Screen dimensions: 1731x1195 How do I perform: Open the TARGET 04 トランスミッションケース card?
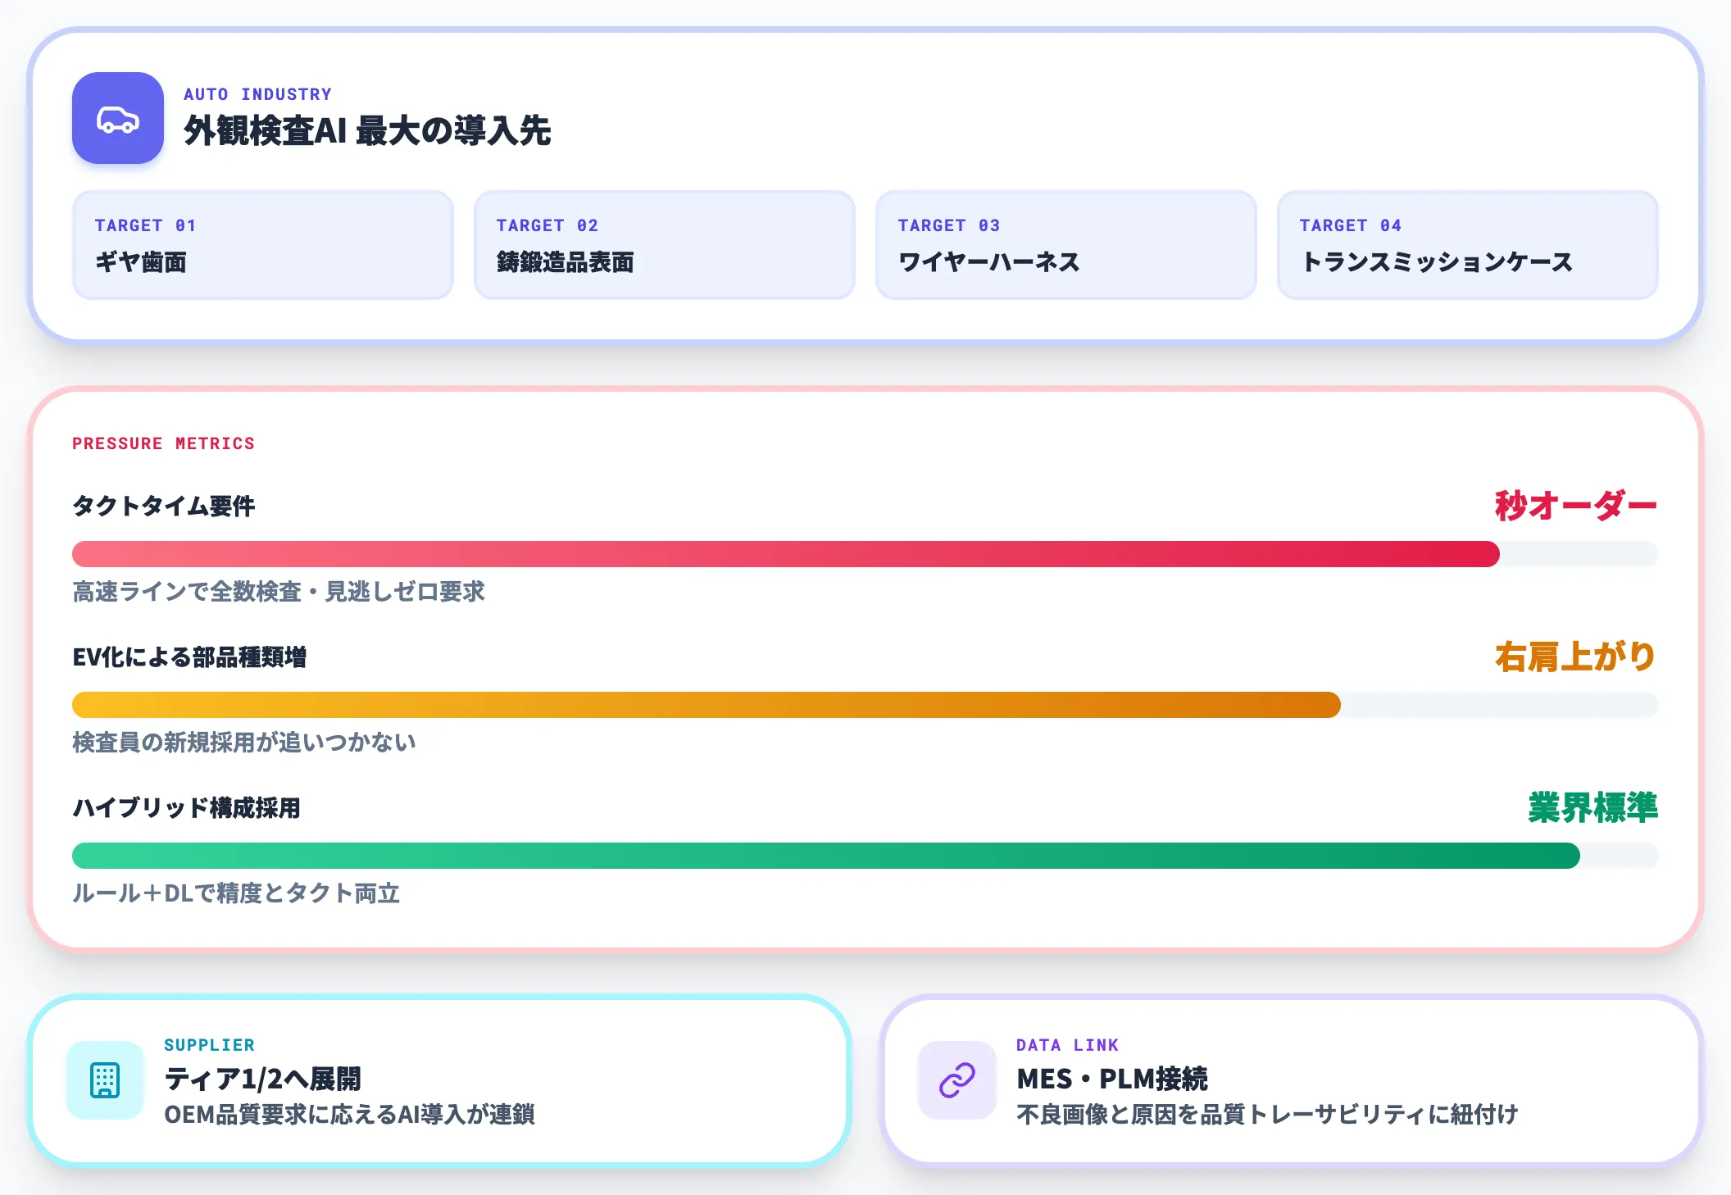(1468, 245)
